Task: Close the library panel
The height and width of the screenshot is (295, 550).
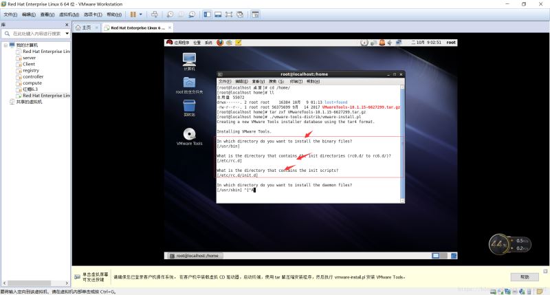Action: 67,24
